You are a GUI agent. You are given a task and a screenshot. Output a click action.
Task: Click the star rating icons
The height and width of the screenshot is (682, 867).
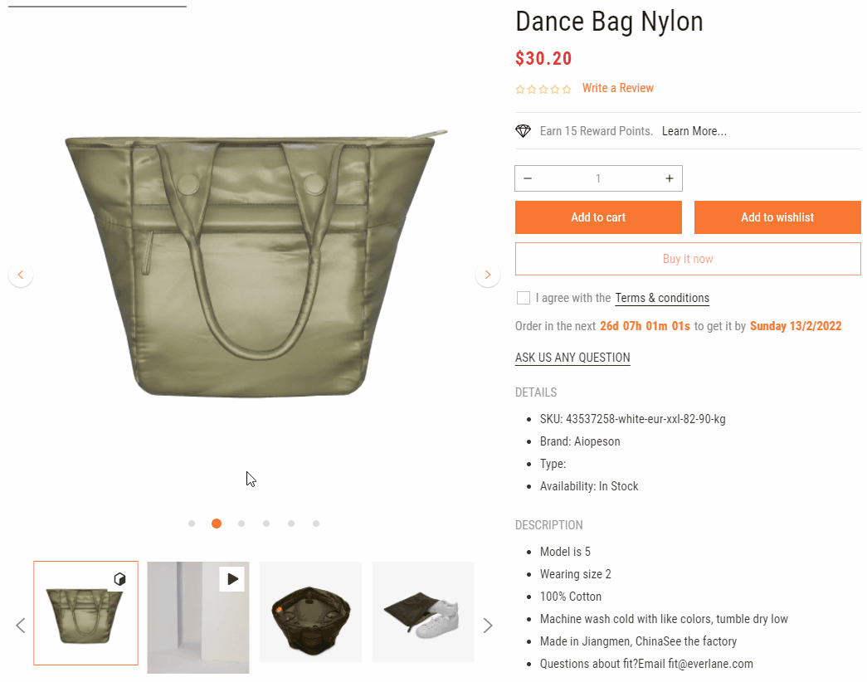tap(543, 89)
